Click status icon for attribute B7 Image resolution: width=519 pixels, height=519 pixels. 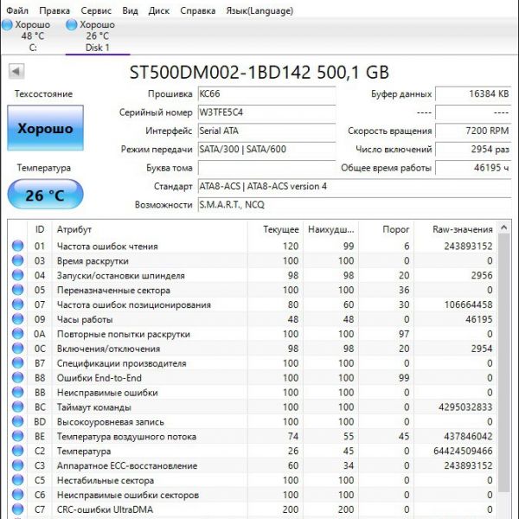[17, 362]
